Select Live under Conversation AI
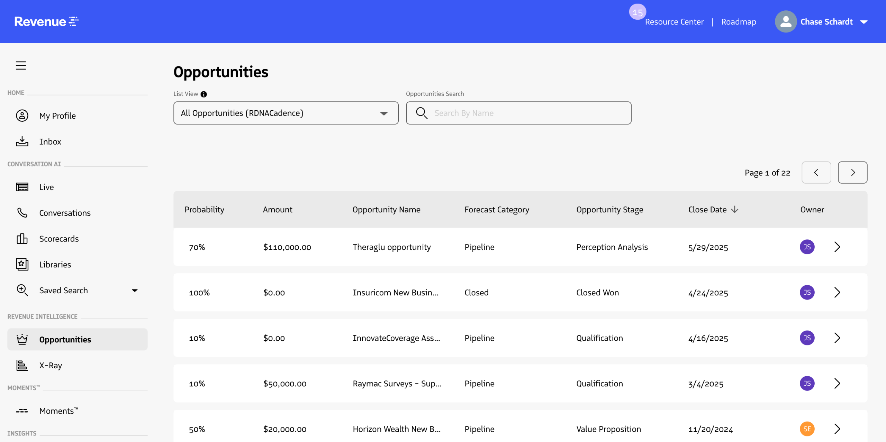Image resolution: width=886 pixels, height=442 pixels. (46, 187)
